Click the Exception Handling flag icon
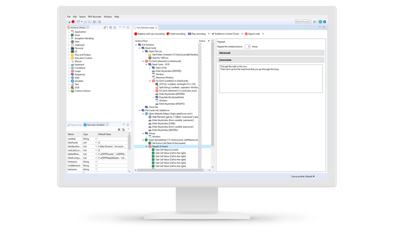 (72, 39)
